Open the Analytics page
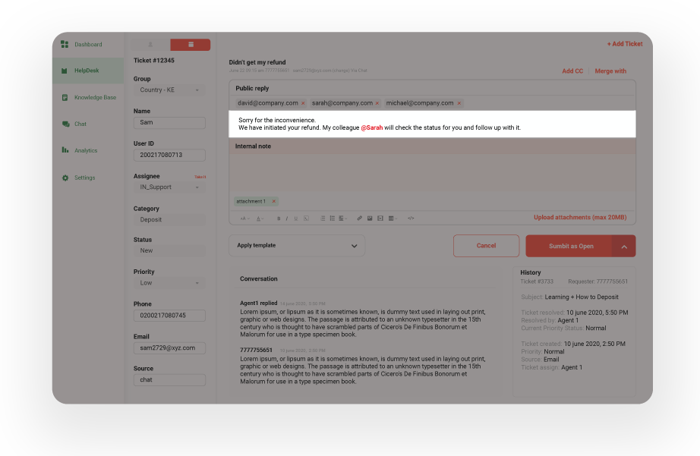This screenshot has height=456, width=700. [x=85, y=151]
